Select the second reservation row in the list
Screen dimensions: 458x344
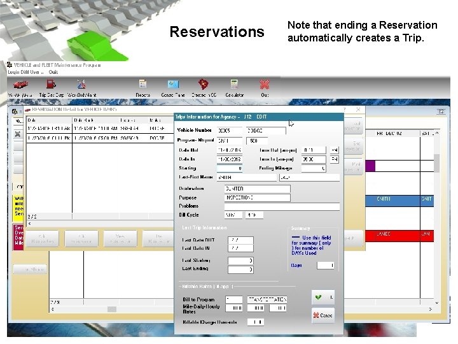point(100,138)
